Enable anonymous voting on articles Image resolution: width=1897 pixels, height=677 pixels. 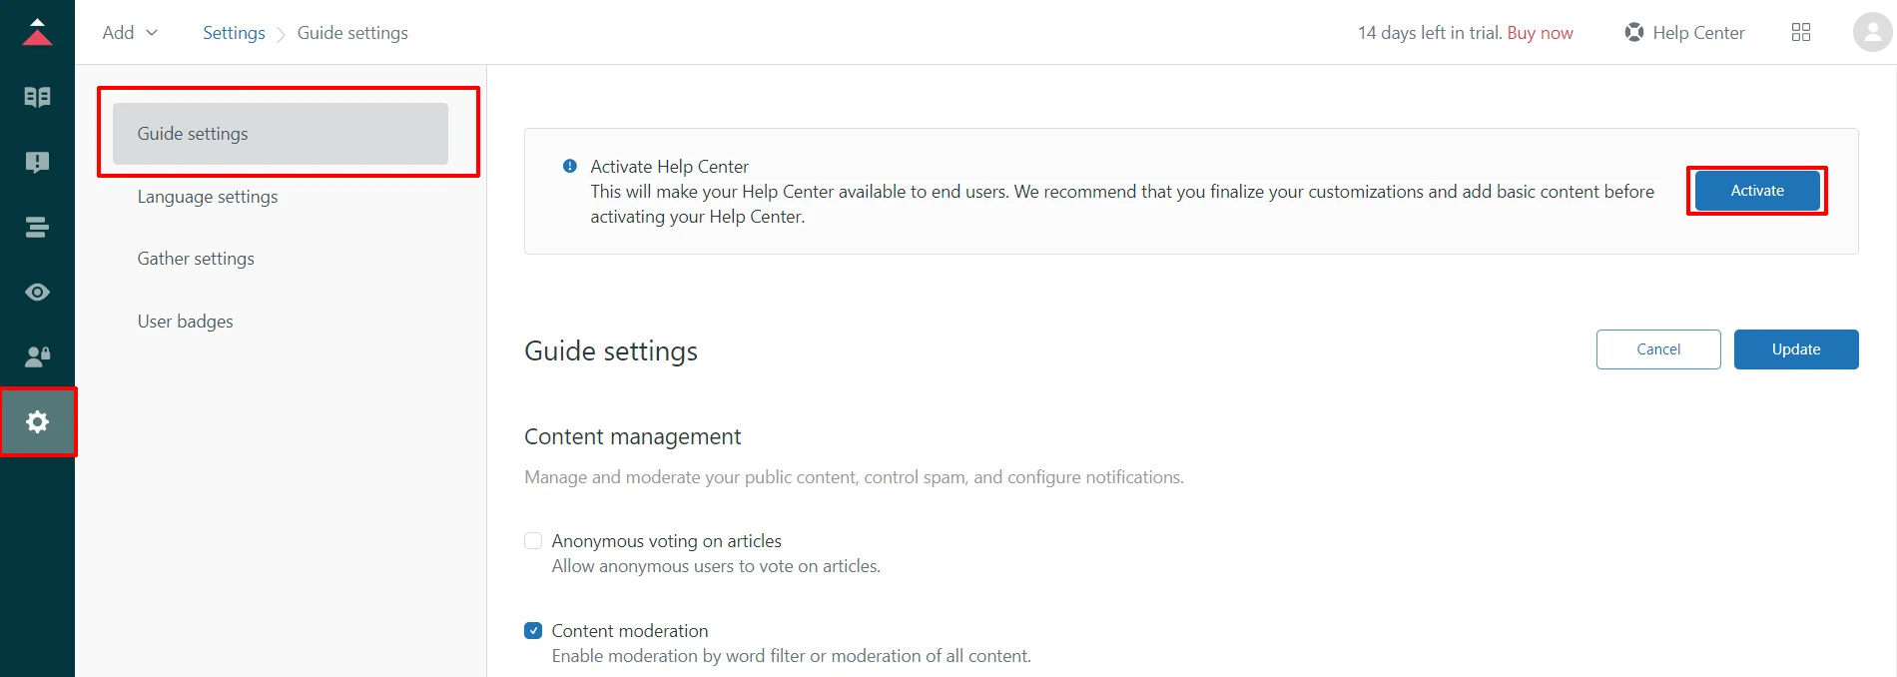click(x=533, y=540)
